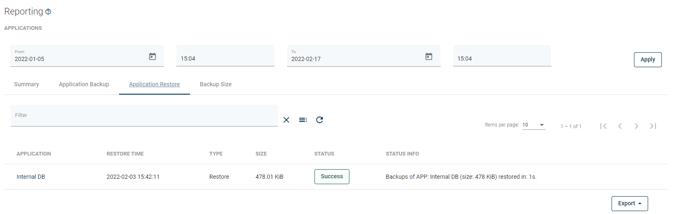Expand the Items per page dropdown
The height and width of the screenshot is (214, 673).
click(x=534, y=125)
